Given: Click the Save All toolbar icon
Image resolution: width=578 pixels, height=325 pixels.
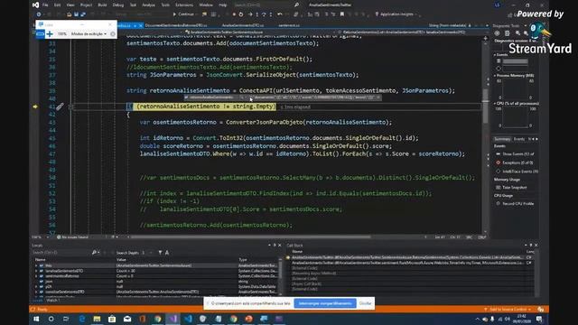Looking at the screenshot, I should (x=83, y=14).
